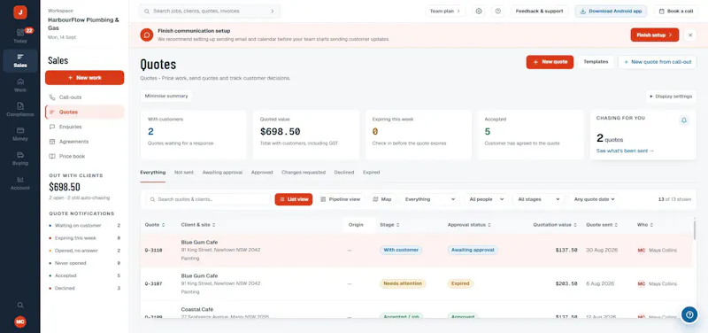Open the floating help widget button
Screen dimensions: 708x333
pyautogui.click(x=689, y=314)
